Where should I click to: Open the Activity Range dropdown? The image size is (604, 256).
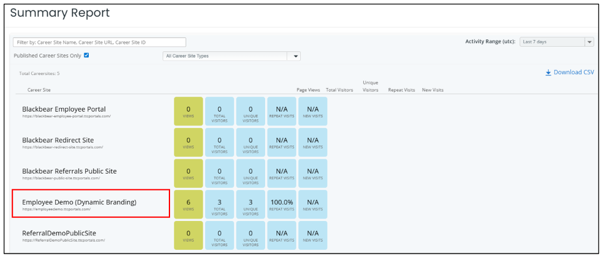pyautogui.click(x=556, y=42)
